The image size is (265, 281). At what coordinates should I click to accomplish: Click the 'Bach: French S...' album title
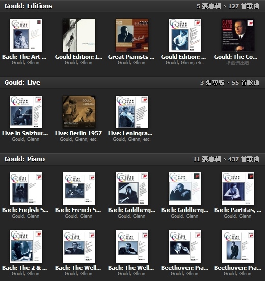[78, 210]
